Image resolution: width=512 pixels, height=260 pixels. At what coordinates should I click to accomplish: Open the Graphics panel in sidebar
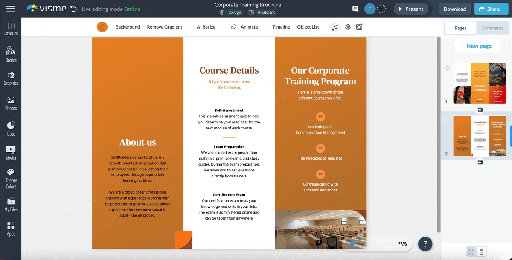[x=11, y=79]
